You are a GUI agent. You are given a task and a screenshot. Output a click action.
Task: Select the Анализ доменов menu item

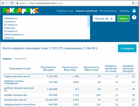(86, 11)
